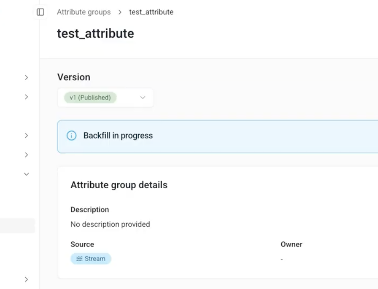Viewport: 378px width, 289px height.
Task: Click test_attribute breadcrumb item
Action: [x=151, y=12]
